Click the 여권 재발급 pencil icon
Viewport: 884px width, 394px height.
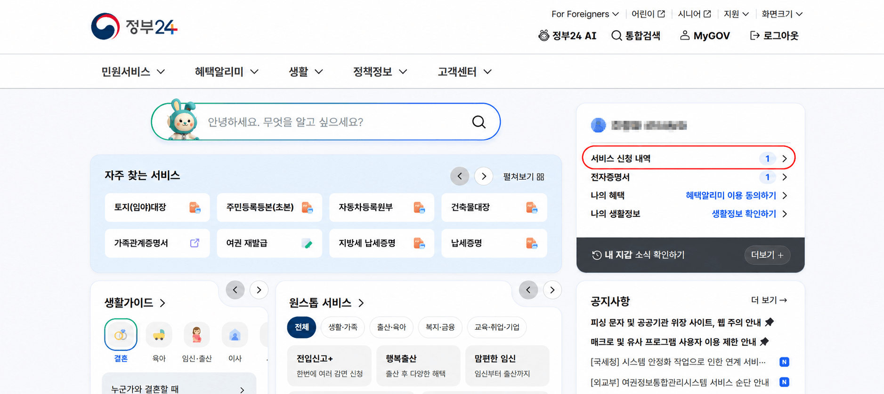pos(307,243)
